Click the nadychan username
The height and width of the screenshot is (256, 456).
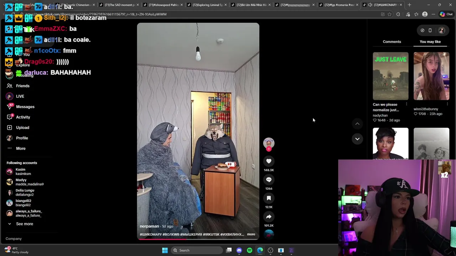click(380, 116)
